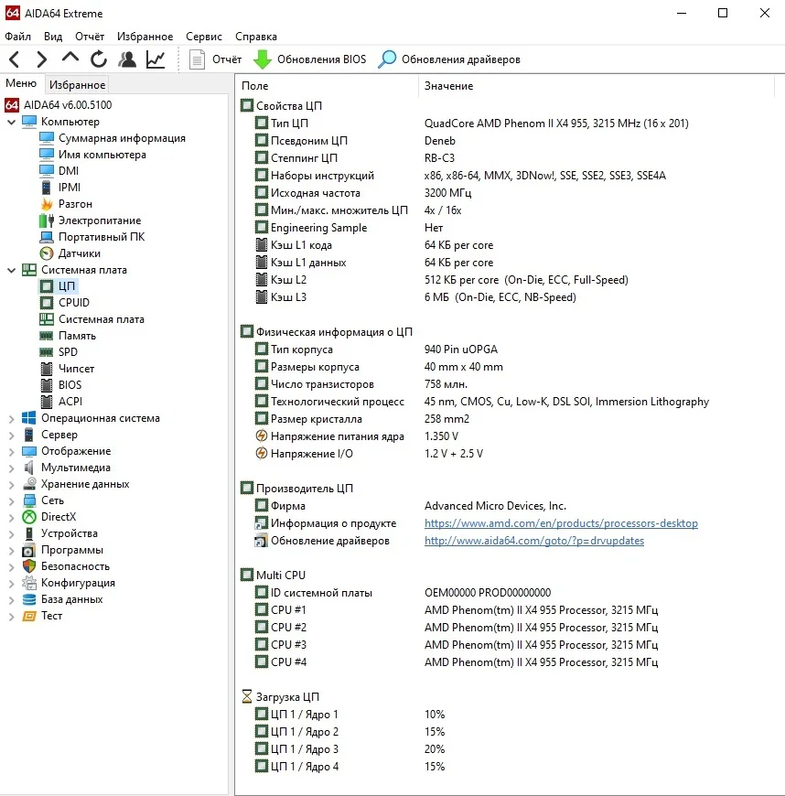Screen dimensions: 785x796
Task: Expand the Мультимедиа tree node
Action: 12,468
